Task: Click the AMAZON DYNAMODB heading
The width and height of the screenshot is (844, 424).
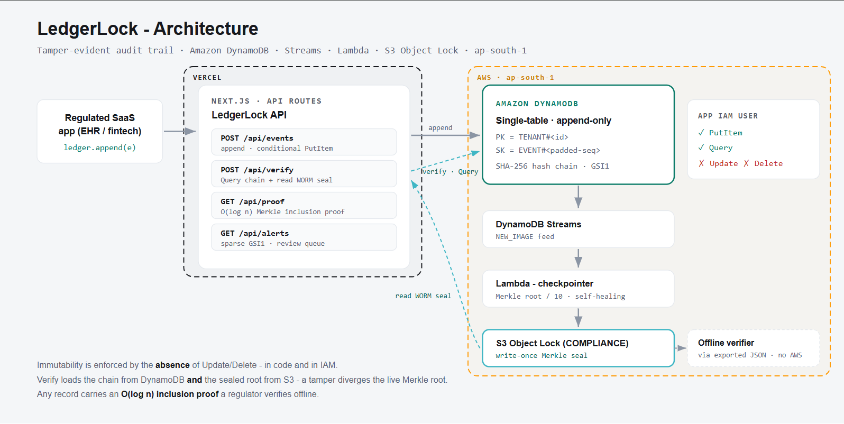Action: (x=537, y=104)
